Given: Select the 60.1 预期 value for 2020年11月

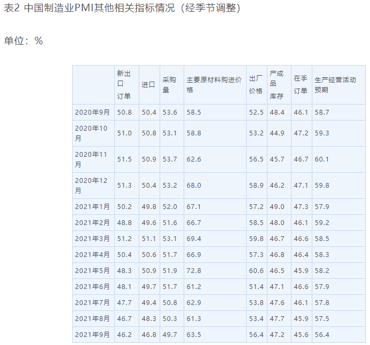Looking at the screenshot, I should 321,159.
